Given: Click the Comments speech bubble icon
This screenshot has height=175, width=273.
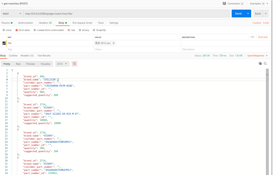Looking at the screenshot, I should 224,3.
